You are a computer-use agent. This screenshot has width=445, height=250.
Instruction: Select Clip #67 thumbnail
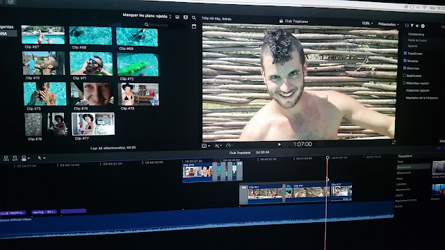pos(43,35)
